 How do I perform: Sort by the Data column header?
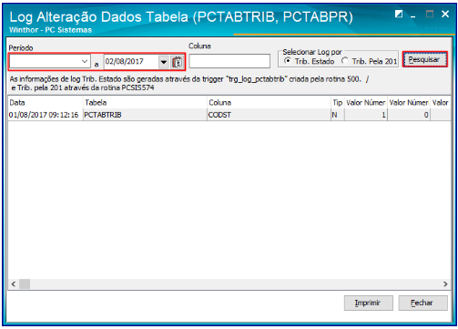coord(46,103)
